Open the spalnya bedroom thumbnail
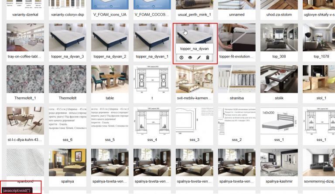The width and height of the screenshot is (335, 194). [68, 163]
